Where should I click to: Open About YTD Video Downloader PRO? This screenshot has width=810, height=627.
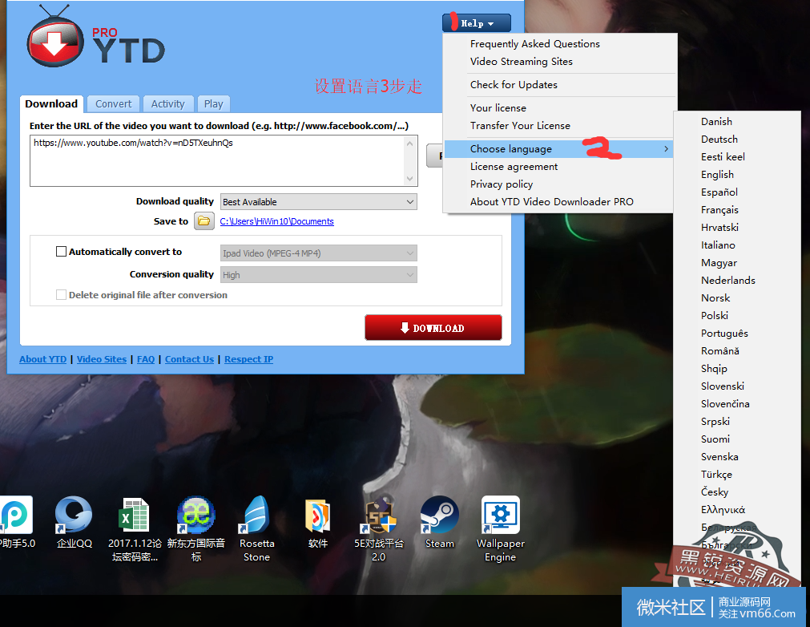pos(551,201)
